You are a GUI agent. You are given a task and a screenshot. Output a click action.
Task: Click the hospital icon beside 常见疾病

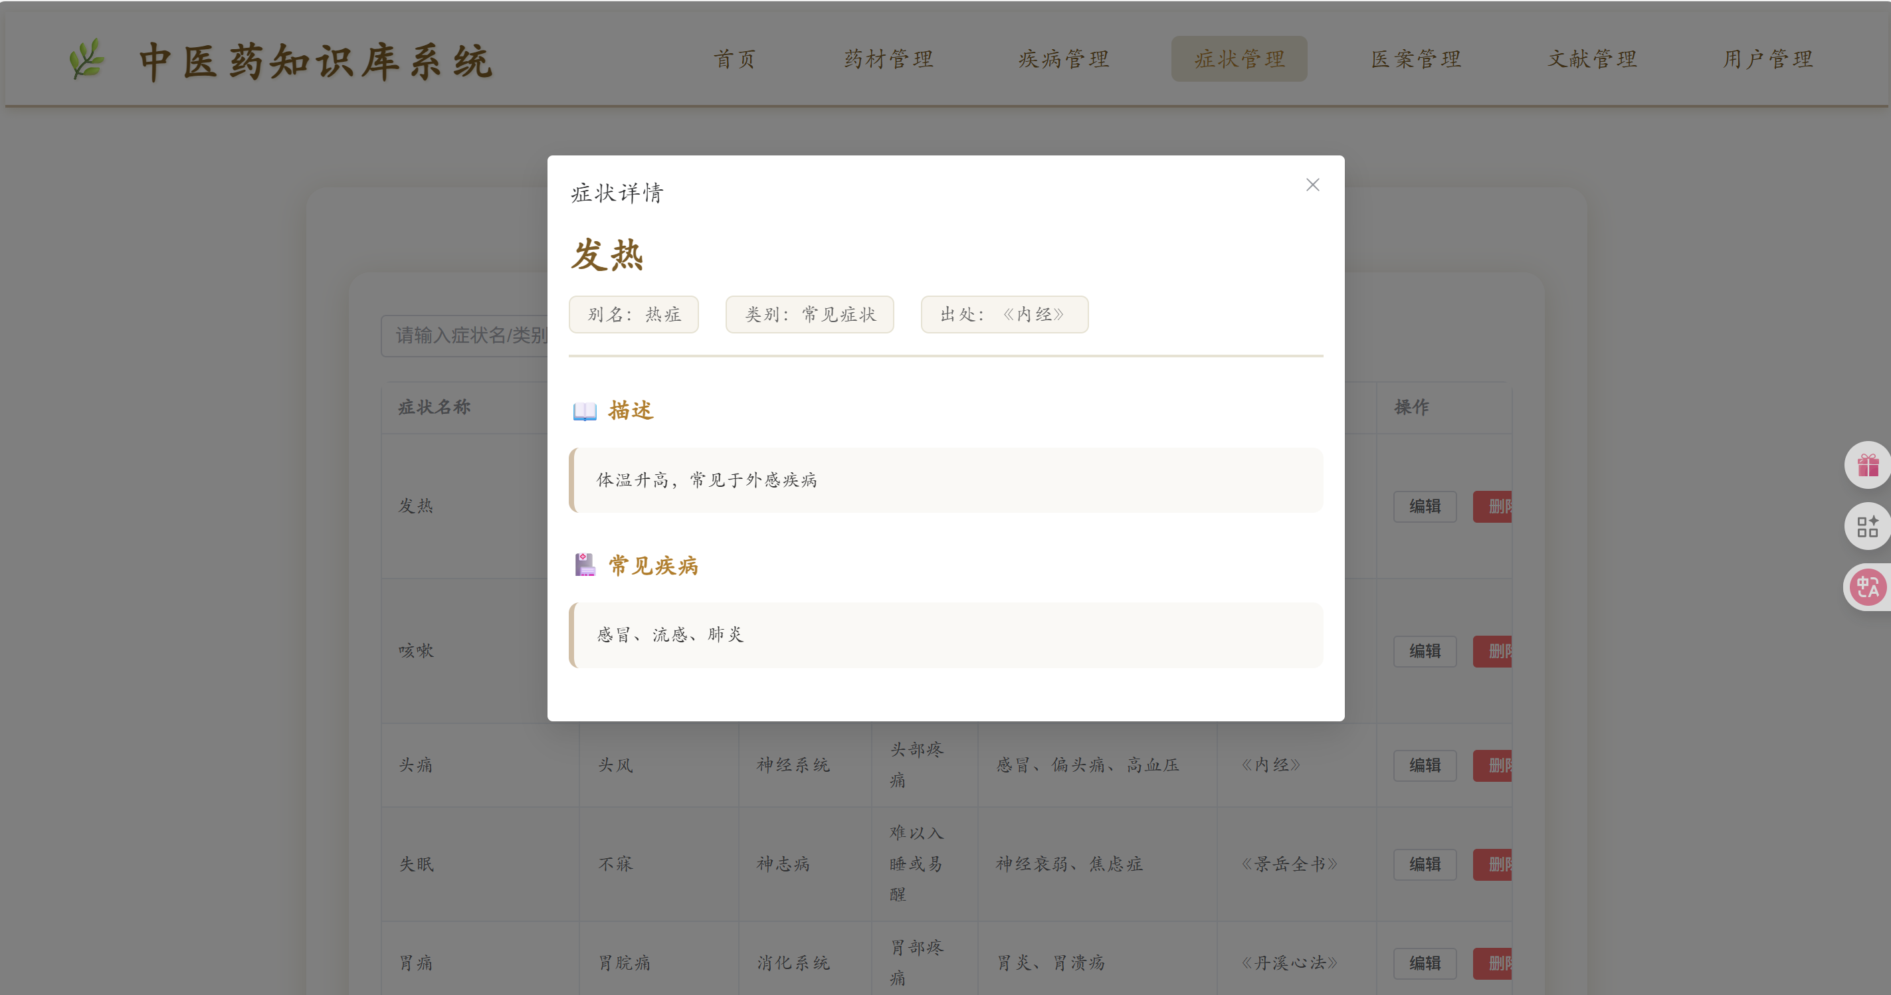[x=584, y=565]
